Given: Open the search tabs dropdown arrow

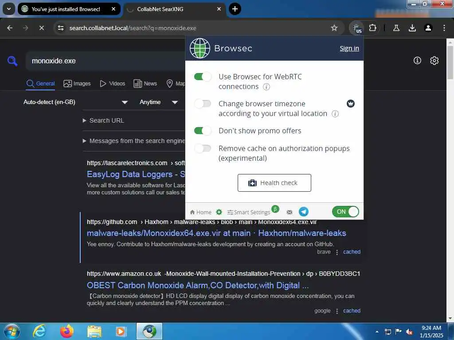Looking at the screenshot, I should [9, 9].
